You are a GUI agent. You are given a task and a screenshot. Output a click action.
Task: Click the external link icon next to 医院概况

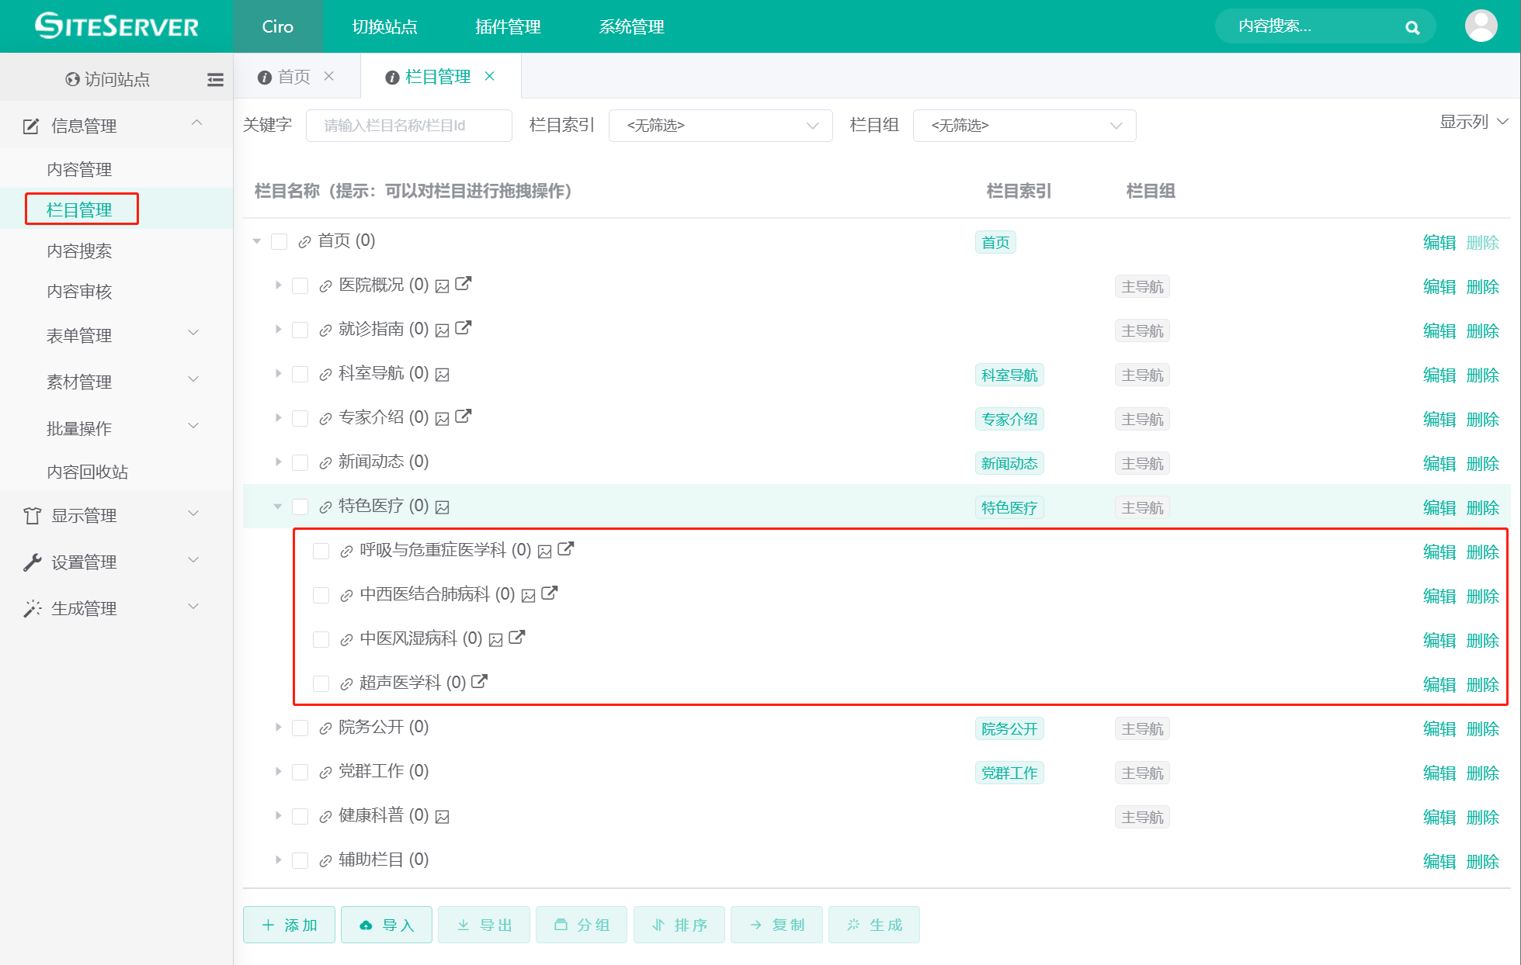pos(464,284)
